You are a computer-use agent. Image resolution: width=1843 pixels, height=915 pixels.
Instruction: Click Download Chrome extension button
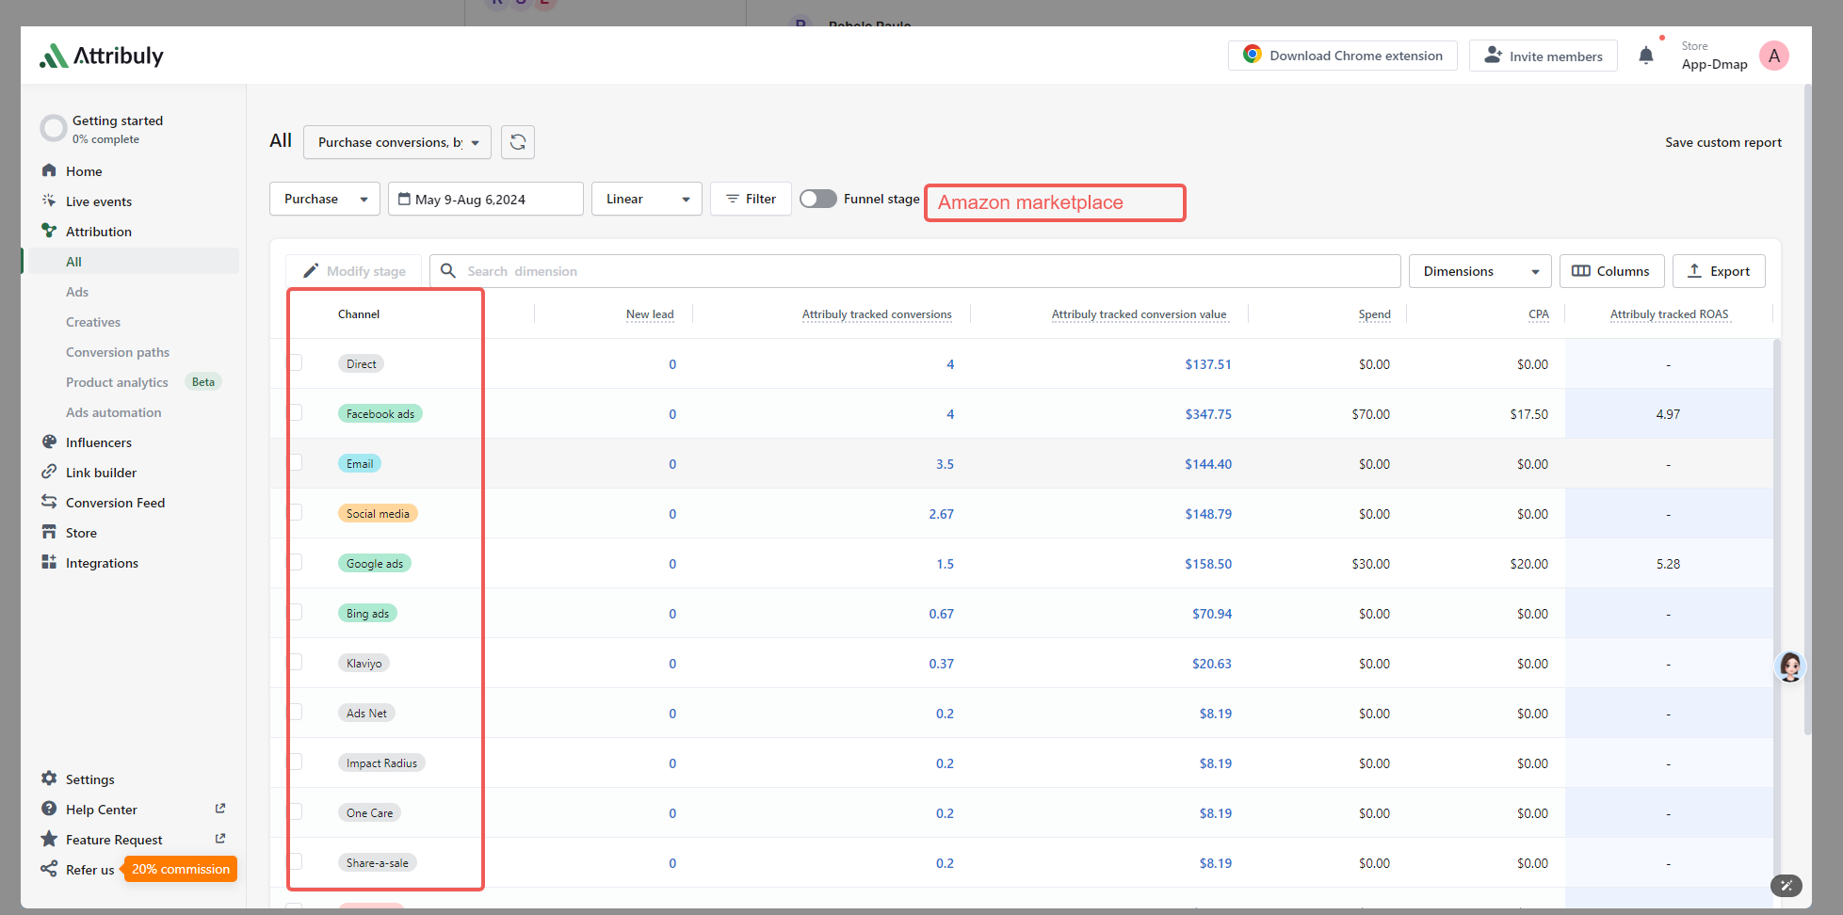point(1343,56)
